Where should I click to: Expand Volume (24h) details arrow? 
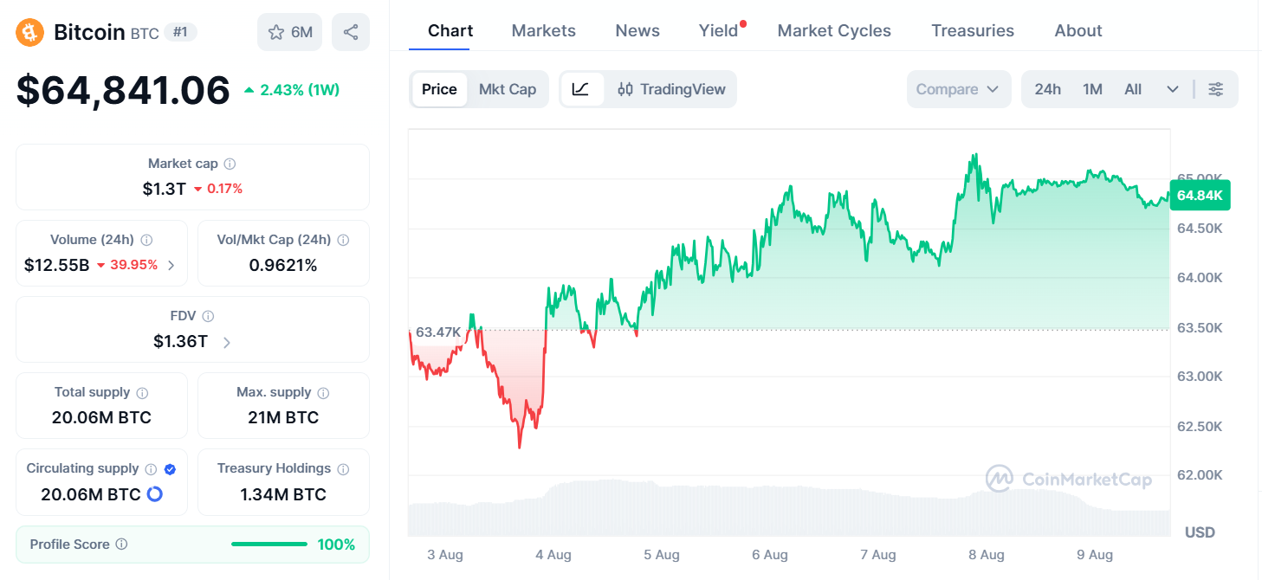coord(171,265)
